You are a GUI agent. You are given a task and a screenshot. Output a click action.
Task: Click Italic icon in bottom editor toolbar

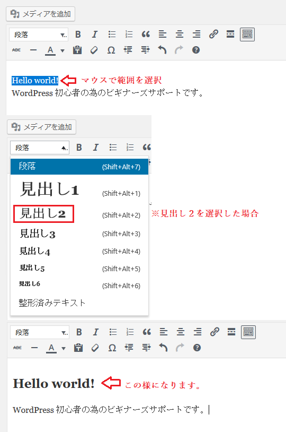coord(95,332)
